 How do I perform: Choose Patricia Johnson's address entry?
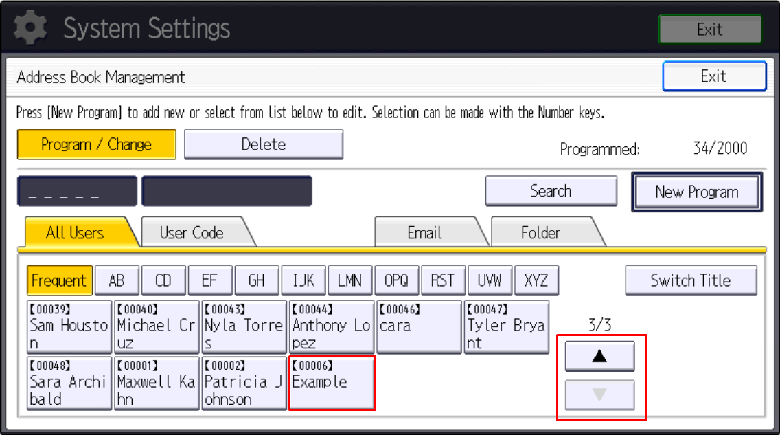coord(244,383)
